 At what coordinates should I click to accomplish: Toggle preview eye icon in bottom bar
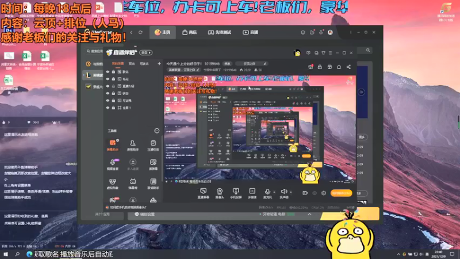click(x=315, y=193)
